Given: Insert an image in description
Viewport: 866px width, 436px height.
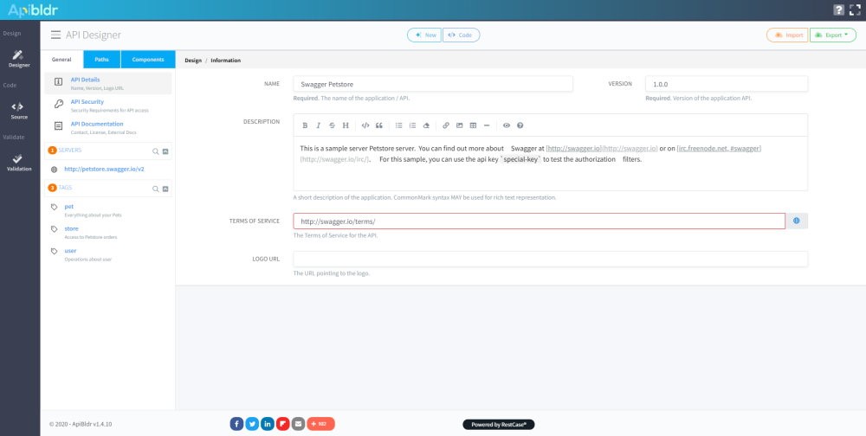Looking at the screenshot, I should point(460,125).
